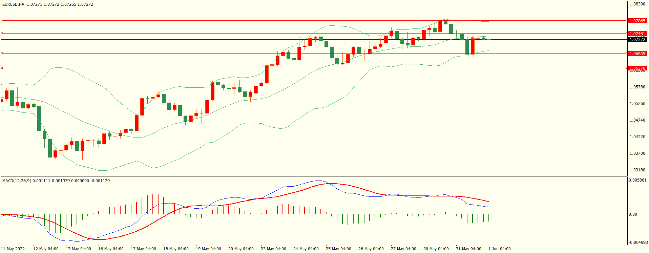649x253 pixels.
Task: Select the red 1.06378 price level tag
Action: 637,68
